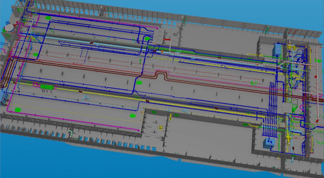
Task: Pick the blue manifold header below the vertical pipe bundle
Action: point(270,135)
